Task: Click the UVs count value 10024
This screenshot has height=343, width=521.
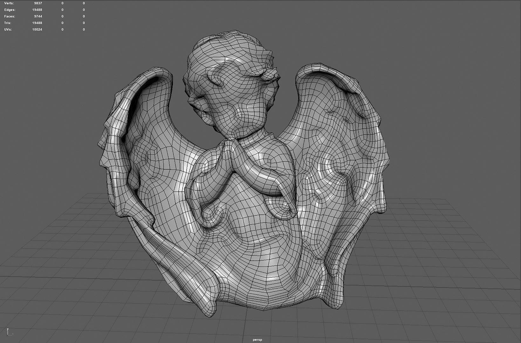Action: [37, 30]
